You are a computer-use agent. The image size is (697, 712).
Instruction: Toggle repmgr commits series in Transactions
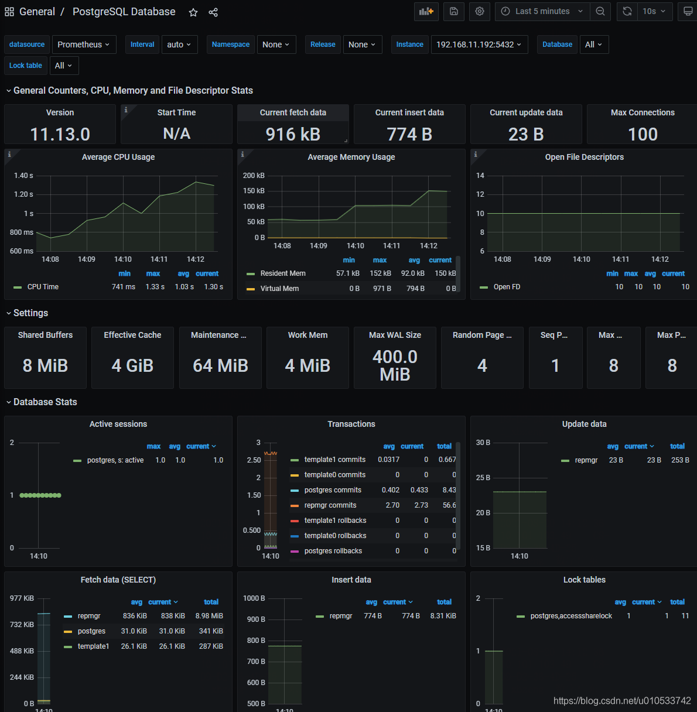tap(330, 505)
